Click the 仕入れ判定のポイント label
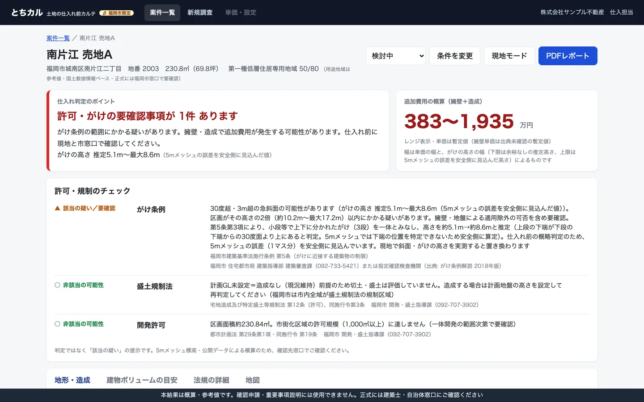This screenshot has height=402, width=644. 86,101
